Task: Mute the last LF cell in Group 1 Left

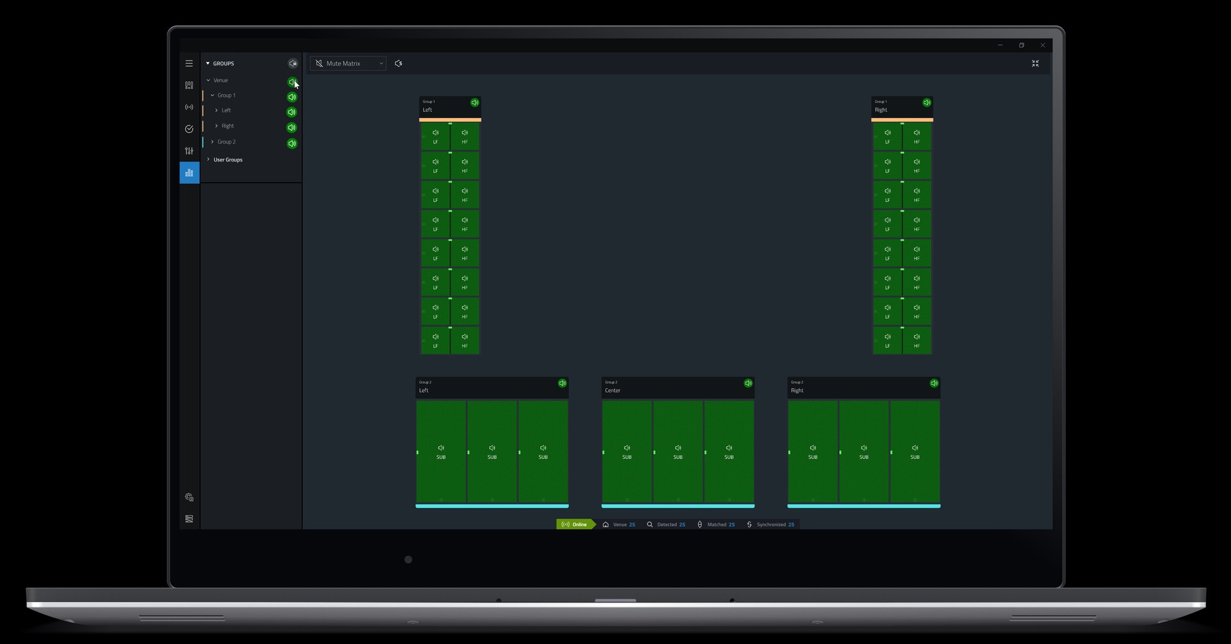Action: click(435, 340)
